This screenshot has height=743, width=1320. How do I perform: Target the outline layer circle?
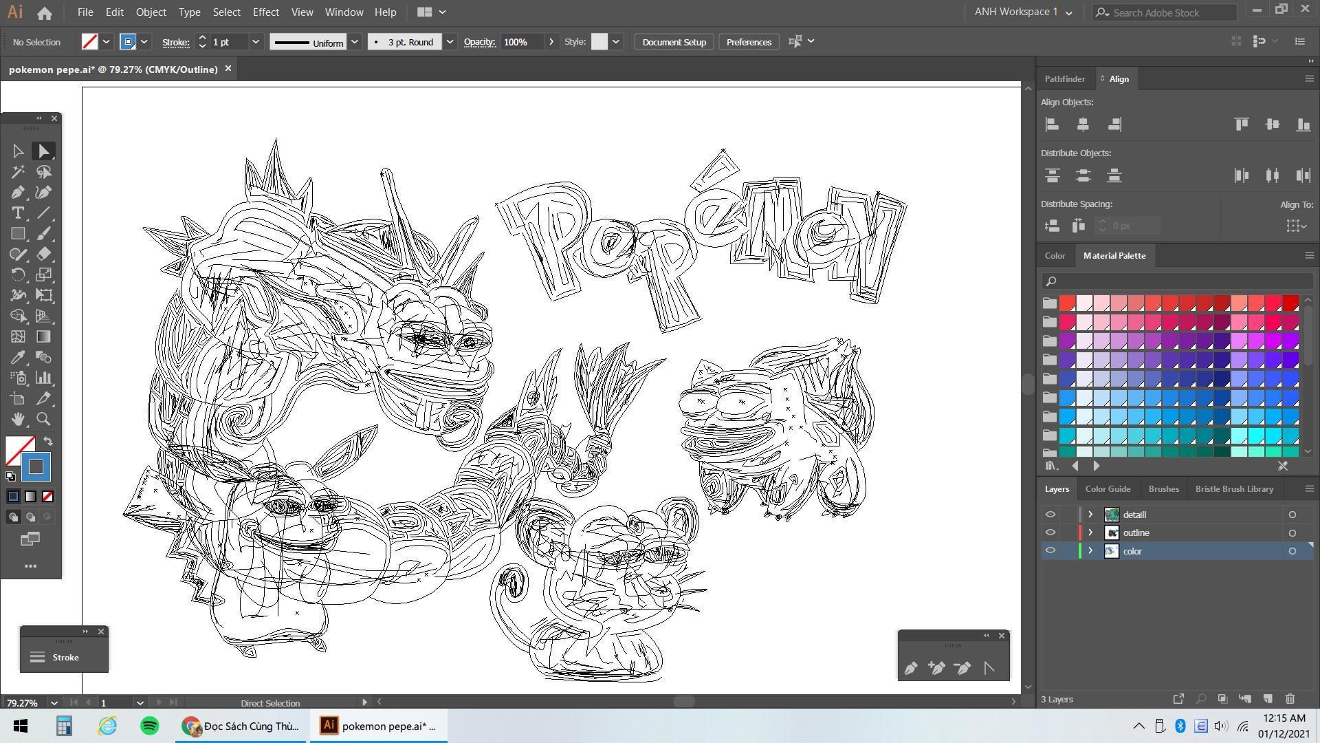(x=1292, y=532)
